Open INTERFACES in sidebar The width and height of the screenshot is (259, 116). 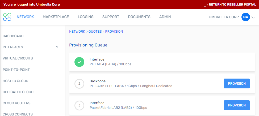[x=13, y=47]
